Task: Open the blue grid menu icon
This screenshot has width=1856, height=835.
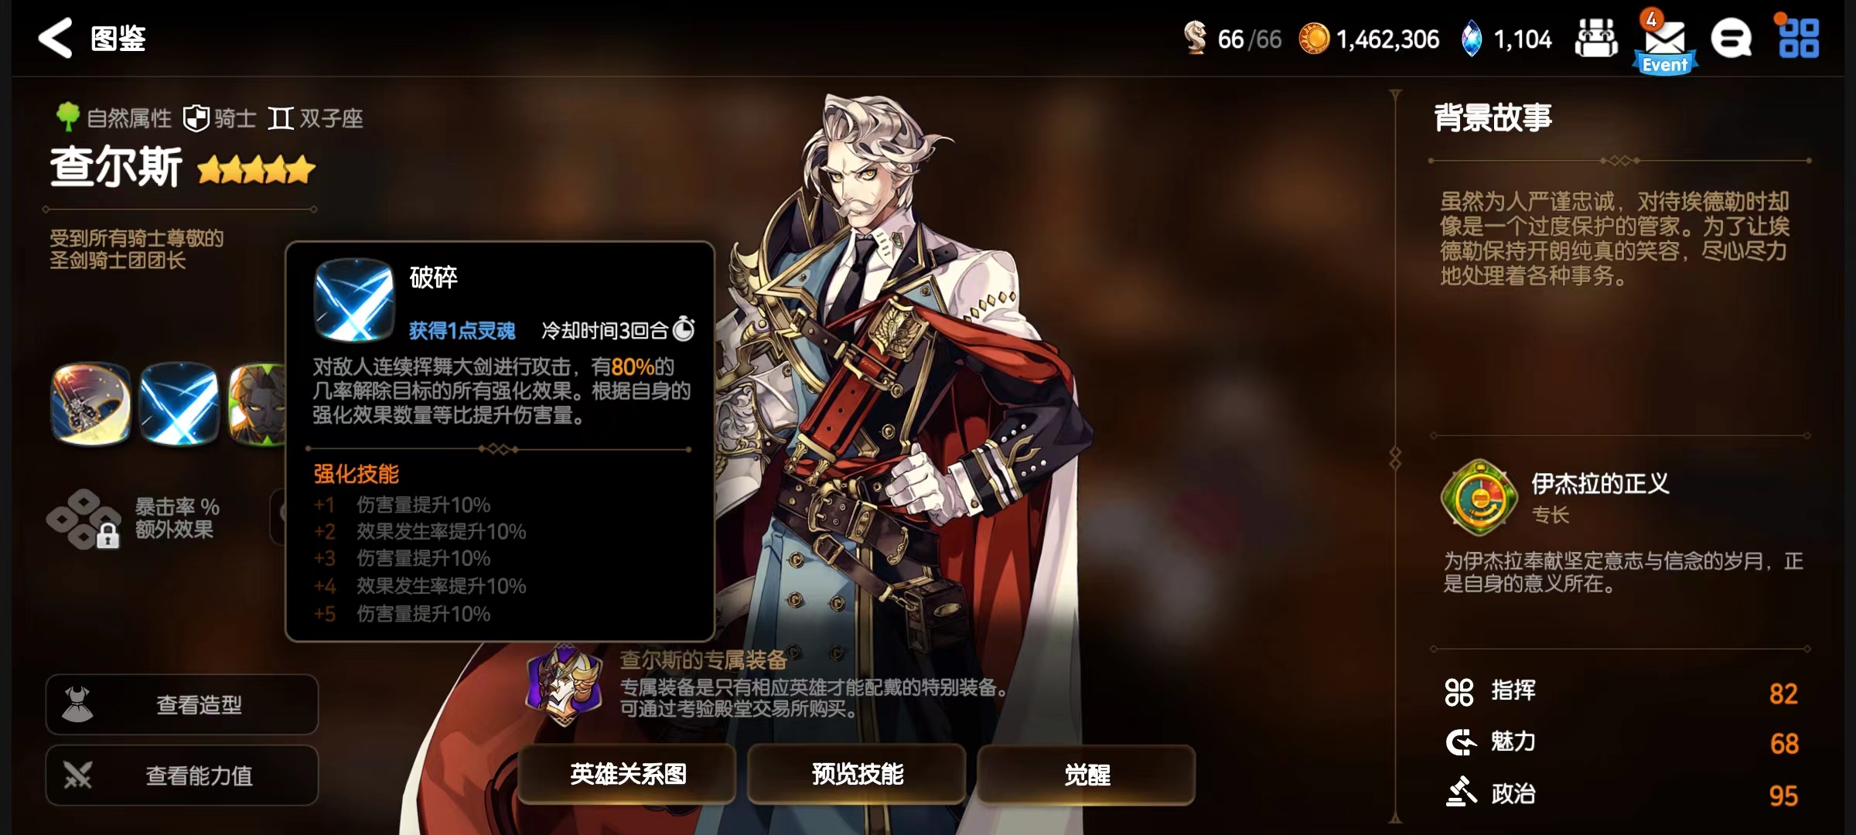Action: (1798, 39)
